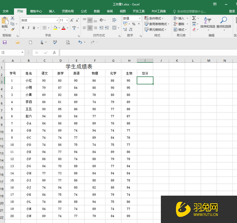237x223 pixels.
Task: Open the font size 11 dropdown
Action: tap(67, 20)
